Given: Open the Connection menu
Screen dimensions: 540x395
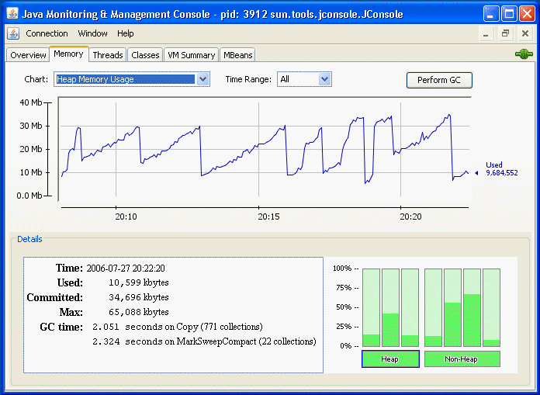Looking at the screenshot, I should click(x=47, y=33).
